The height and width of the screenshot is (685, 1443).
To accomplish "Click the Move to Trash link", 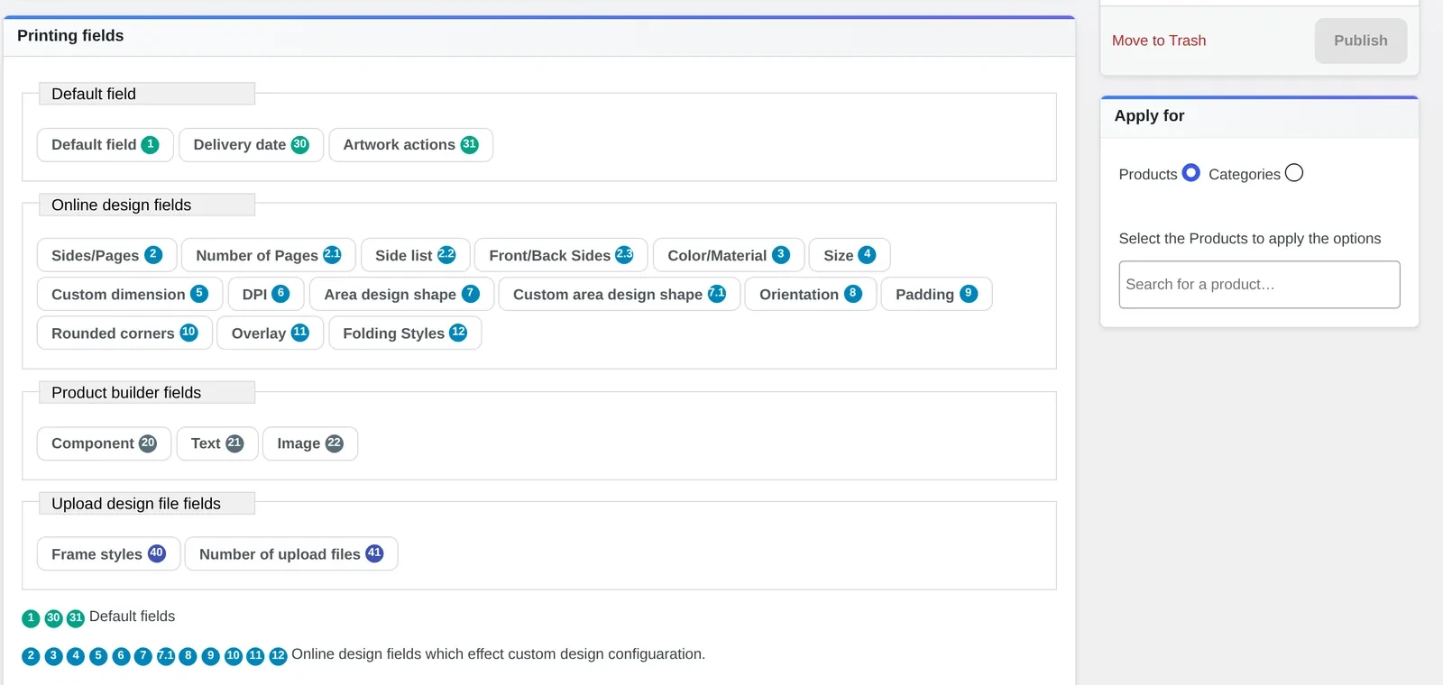I will (1159, 41).
